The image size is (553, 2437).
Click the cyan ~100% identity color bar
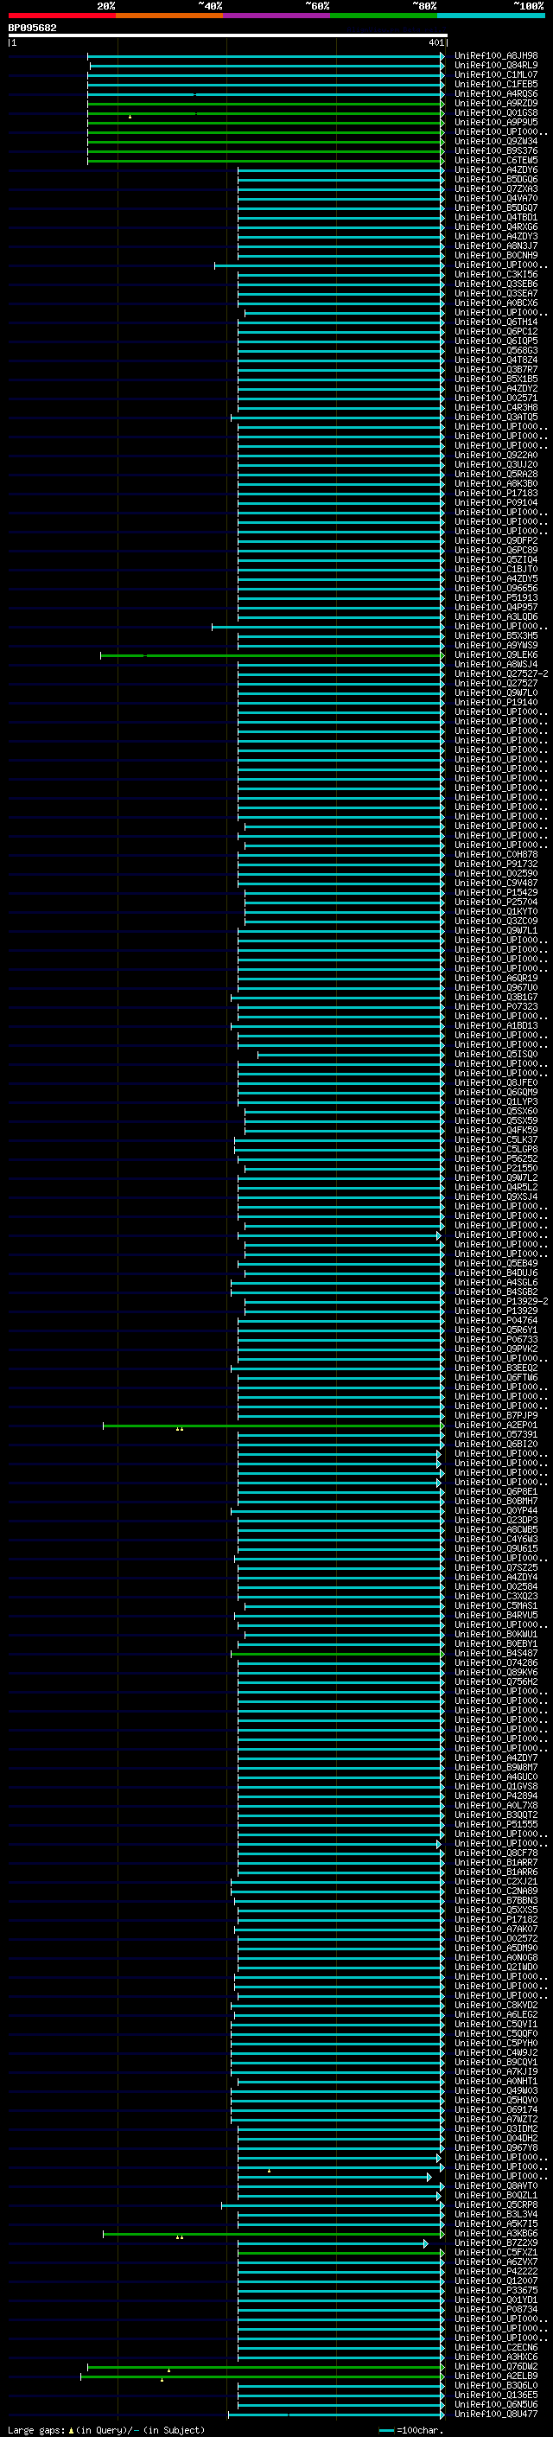point(491,16)
